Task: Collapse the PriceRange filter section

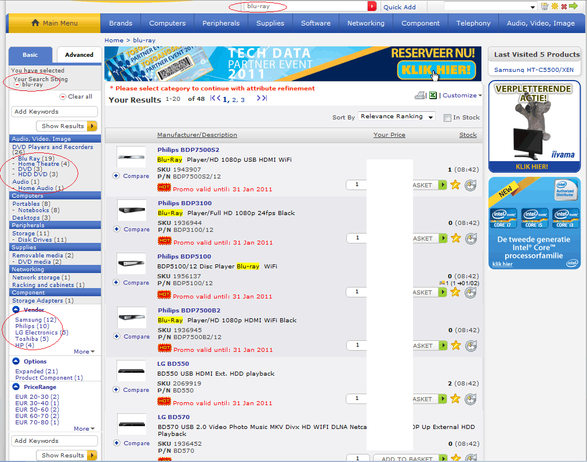Action: coord(16,387)
